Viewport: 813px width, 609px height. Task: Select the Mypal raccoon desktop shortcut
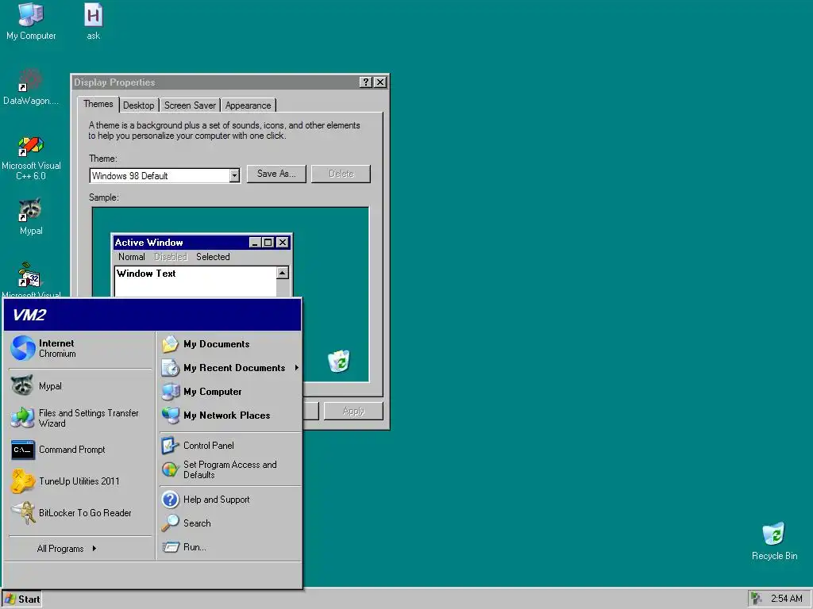pos(31,216)
